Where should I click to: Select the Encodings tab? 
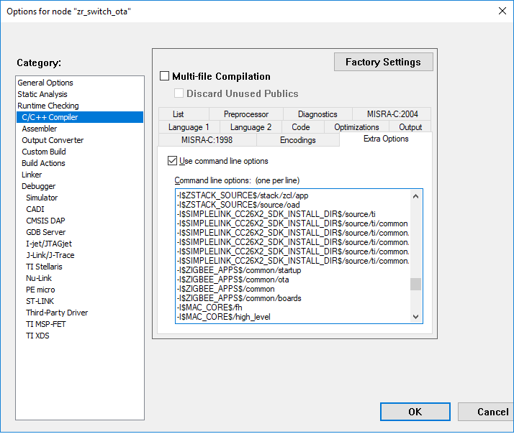click(x=297, y=140)
